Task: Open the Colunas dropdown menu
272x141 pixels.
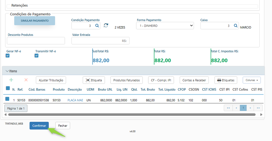Action: [x=251, y=80]
